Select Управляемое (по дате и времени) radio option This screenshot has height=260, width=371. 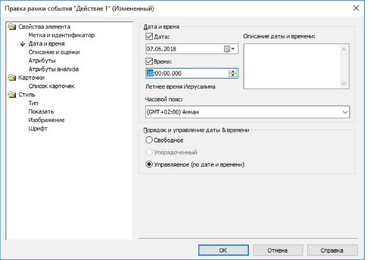point(149,164)
